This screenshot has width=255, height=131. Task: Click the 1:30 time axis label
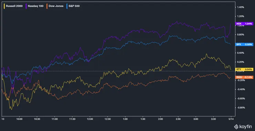coord(143,119)
